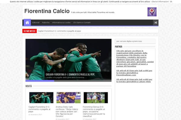Screen dimensions: 181x120
Task: Open the Editoriali menu
Action: [x=36, y=22]
